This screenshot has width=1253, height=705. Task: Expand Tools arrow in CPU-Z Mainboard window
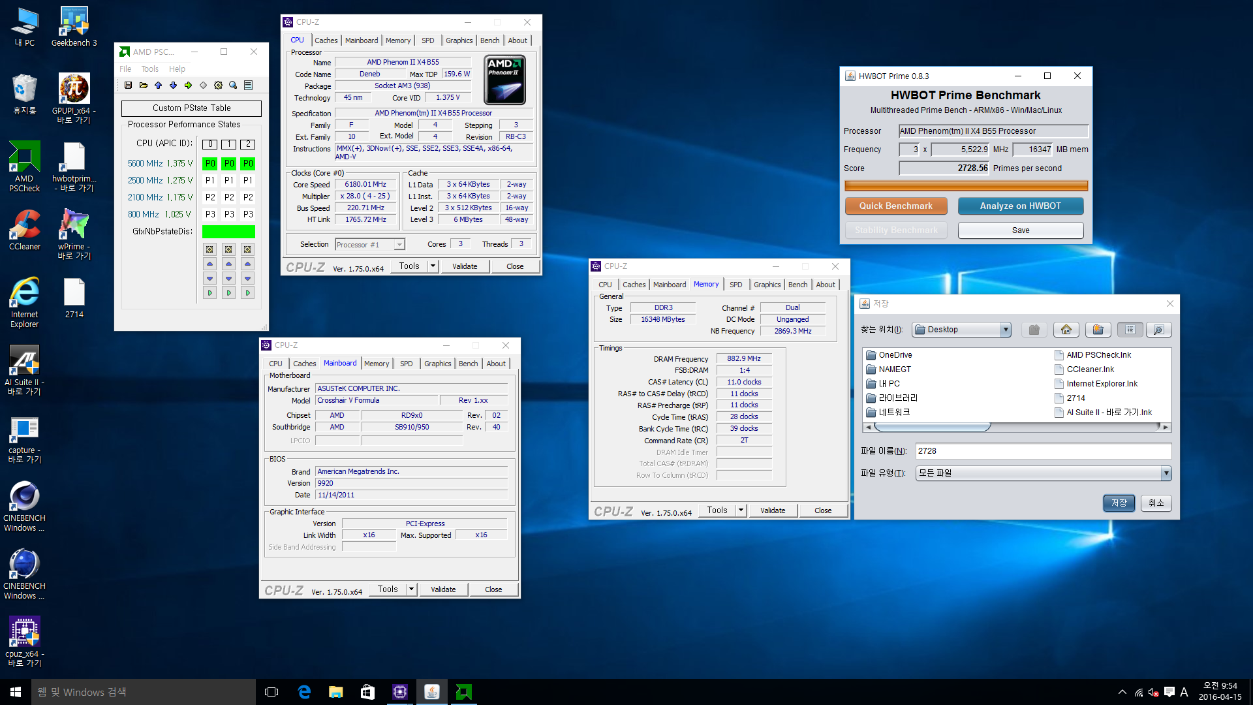[x=411, y=589]
